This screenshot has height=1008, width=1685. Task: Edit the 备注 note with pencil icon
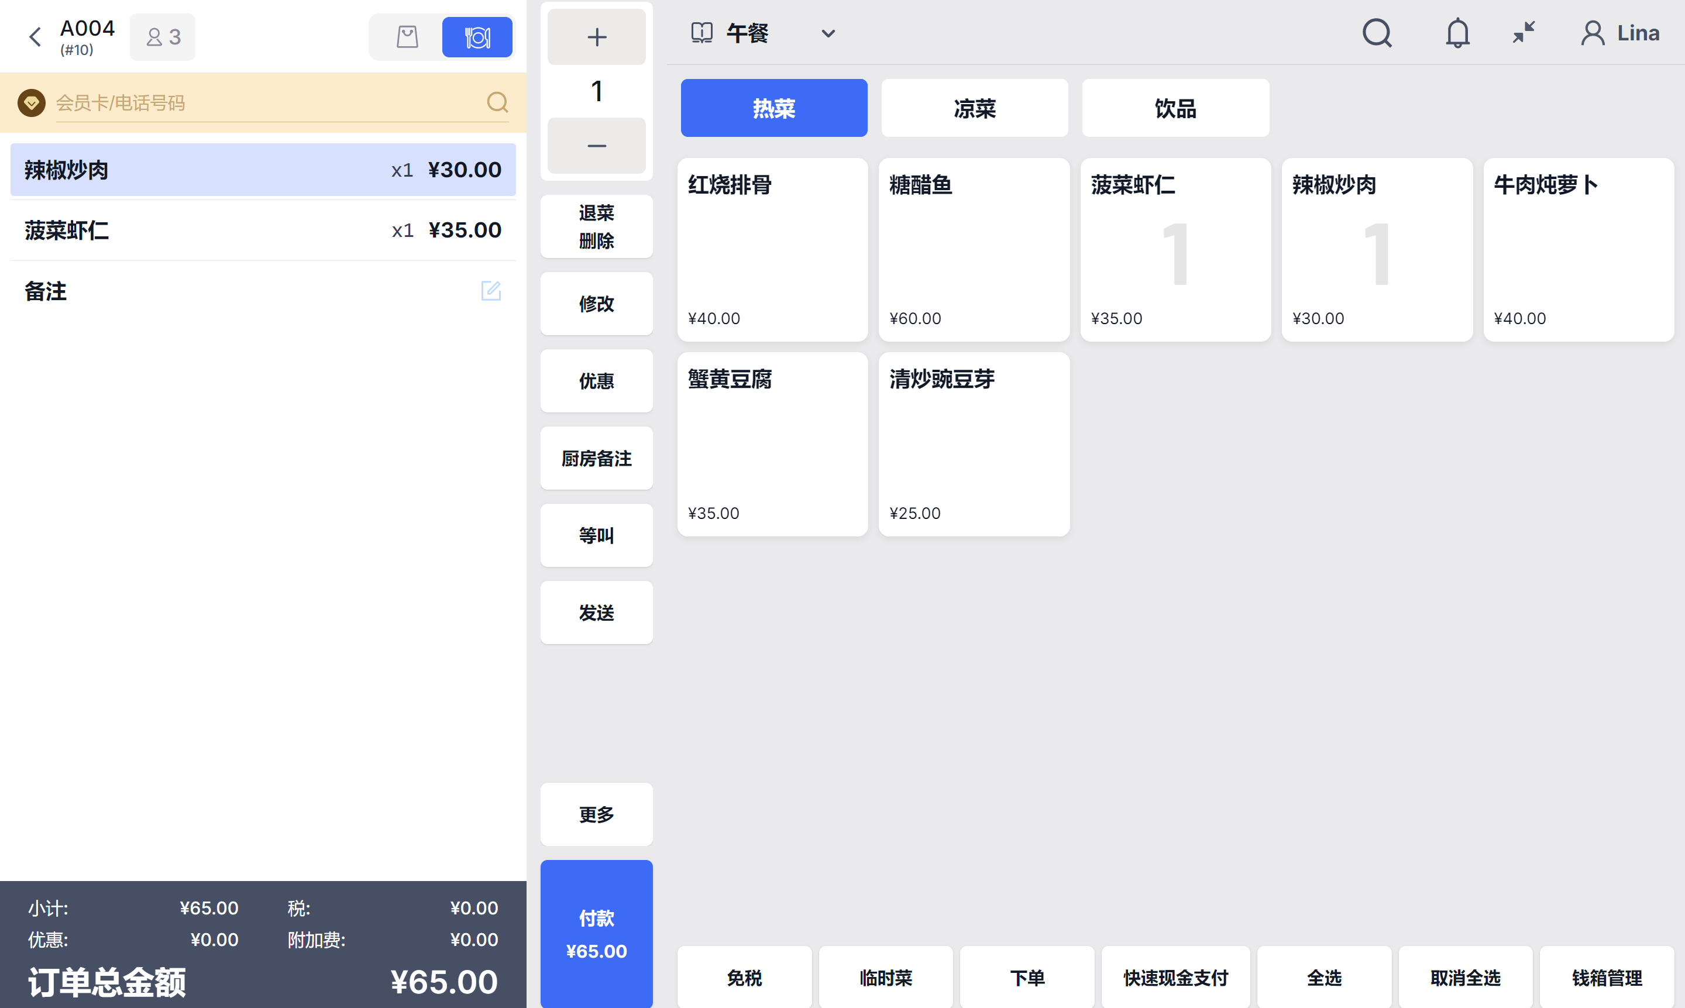(491, 291)
